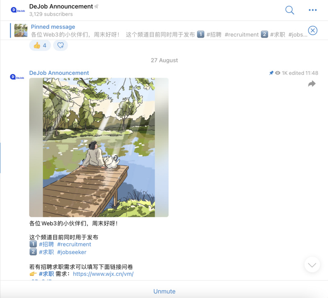Image resolution: width=328 pixels, height=298 pixels.
Task: Toggle the thumbs-up reaction
Action: [40, 45]
